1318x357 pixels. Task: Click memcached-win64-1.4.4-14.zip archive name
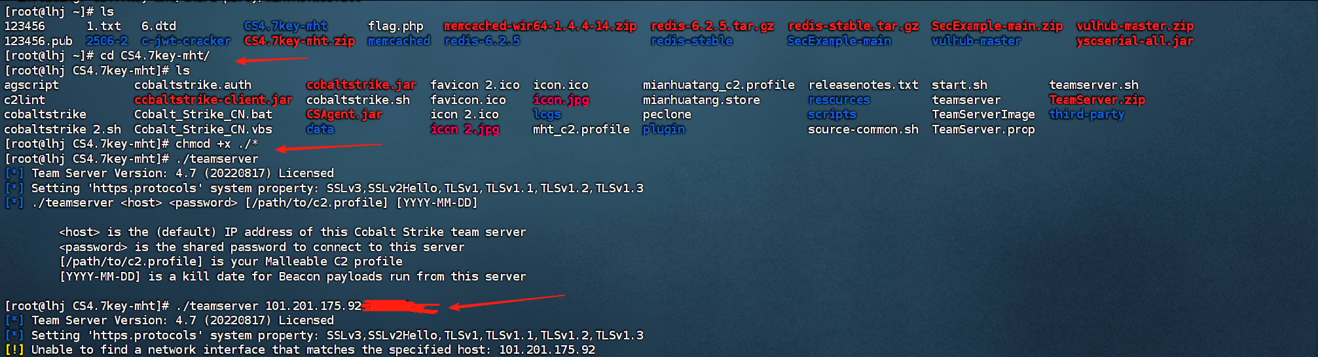click(x=540, y=26)
